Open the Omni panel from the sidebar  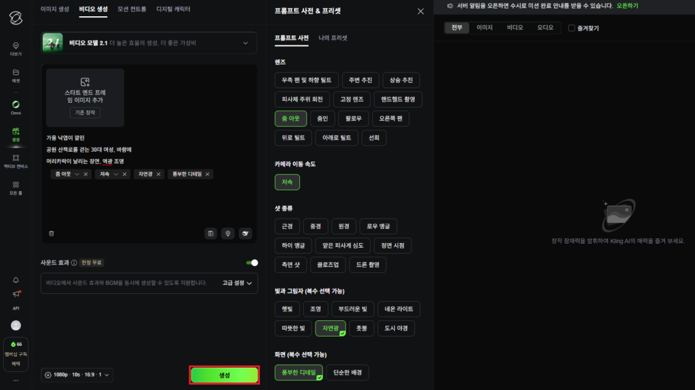(x=15, y=107)
